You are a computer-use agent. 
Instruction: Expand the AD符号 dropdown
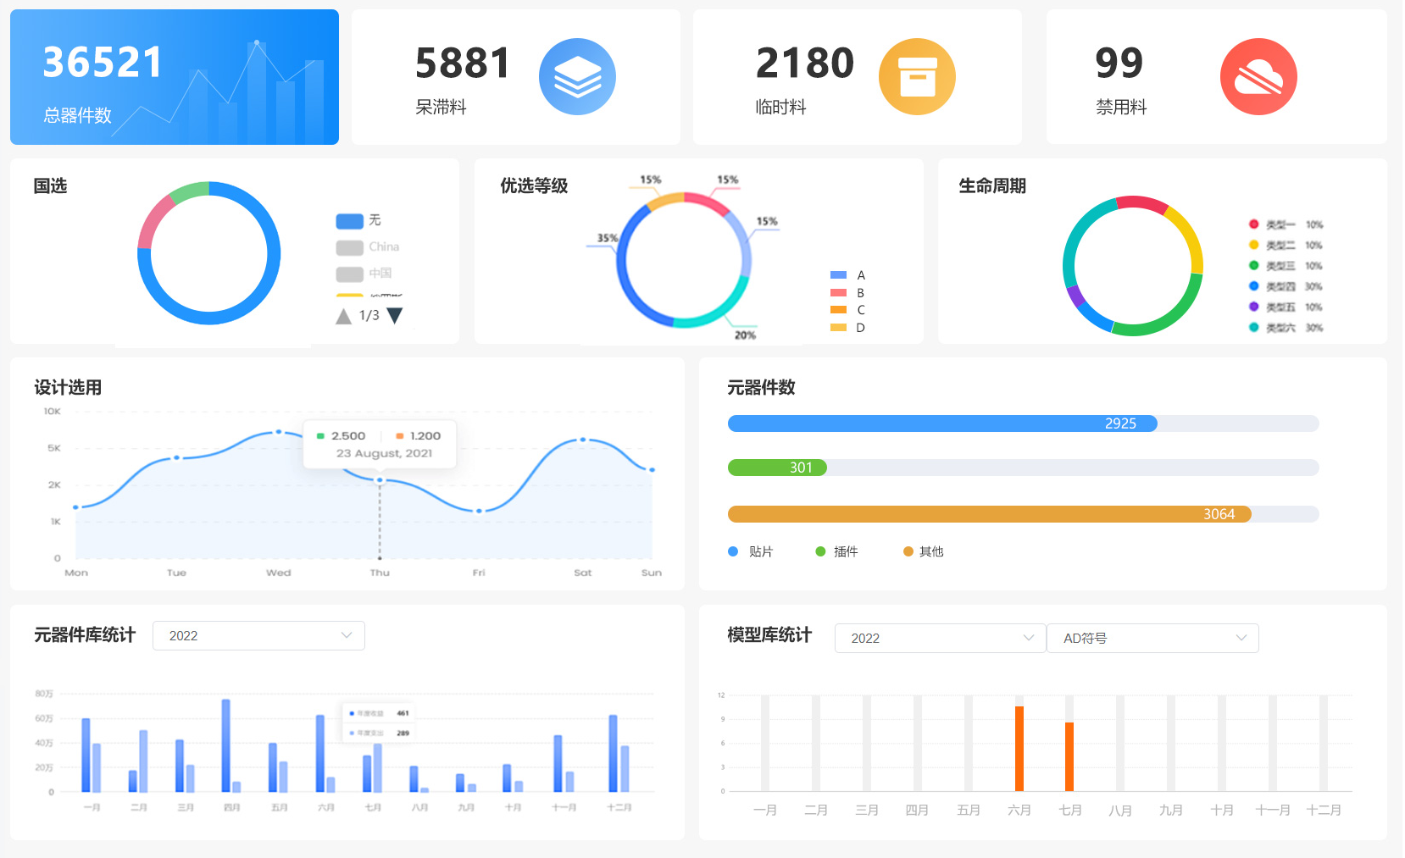tap(1152, 639)
